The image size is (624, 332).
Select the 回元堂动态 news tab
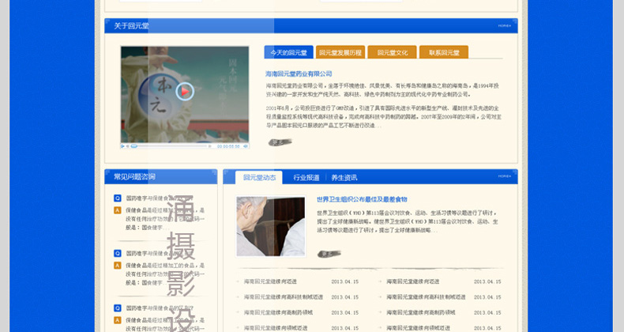259,178
